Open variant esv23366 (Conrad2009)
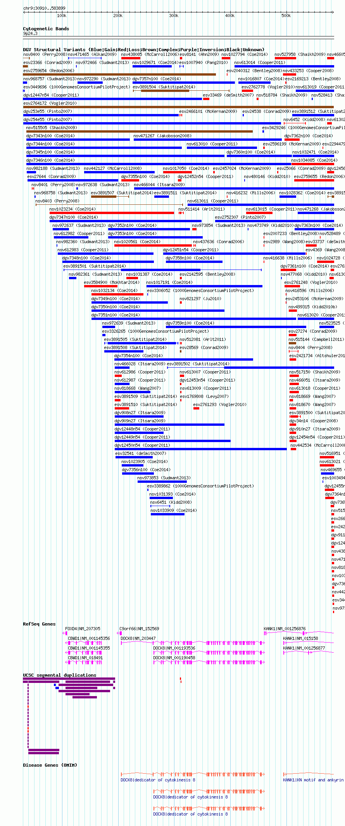The height and width of the screenshot is (826, 345). click(x=48, y=62)
